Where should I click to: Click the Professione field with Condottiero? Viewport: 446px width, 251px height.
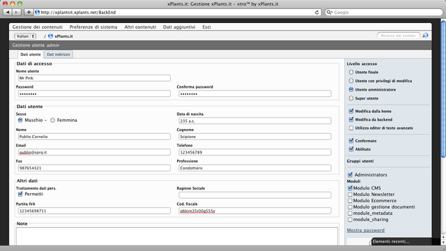(x=255, y=168)
